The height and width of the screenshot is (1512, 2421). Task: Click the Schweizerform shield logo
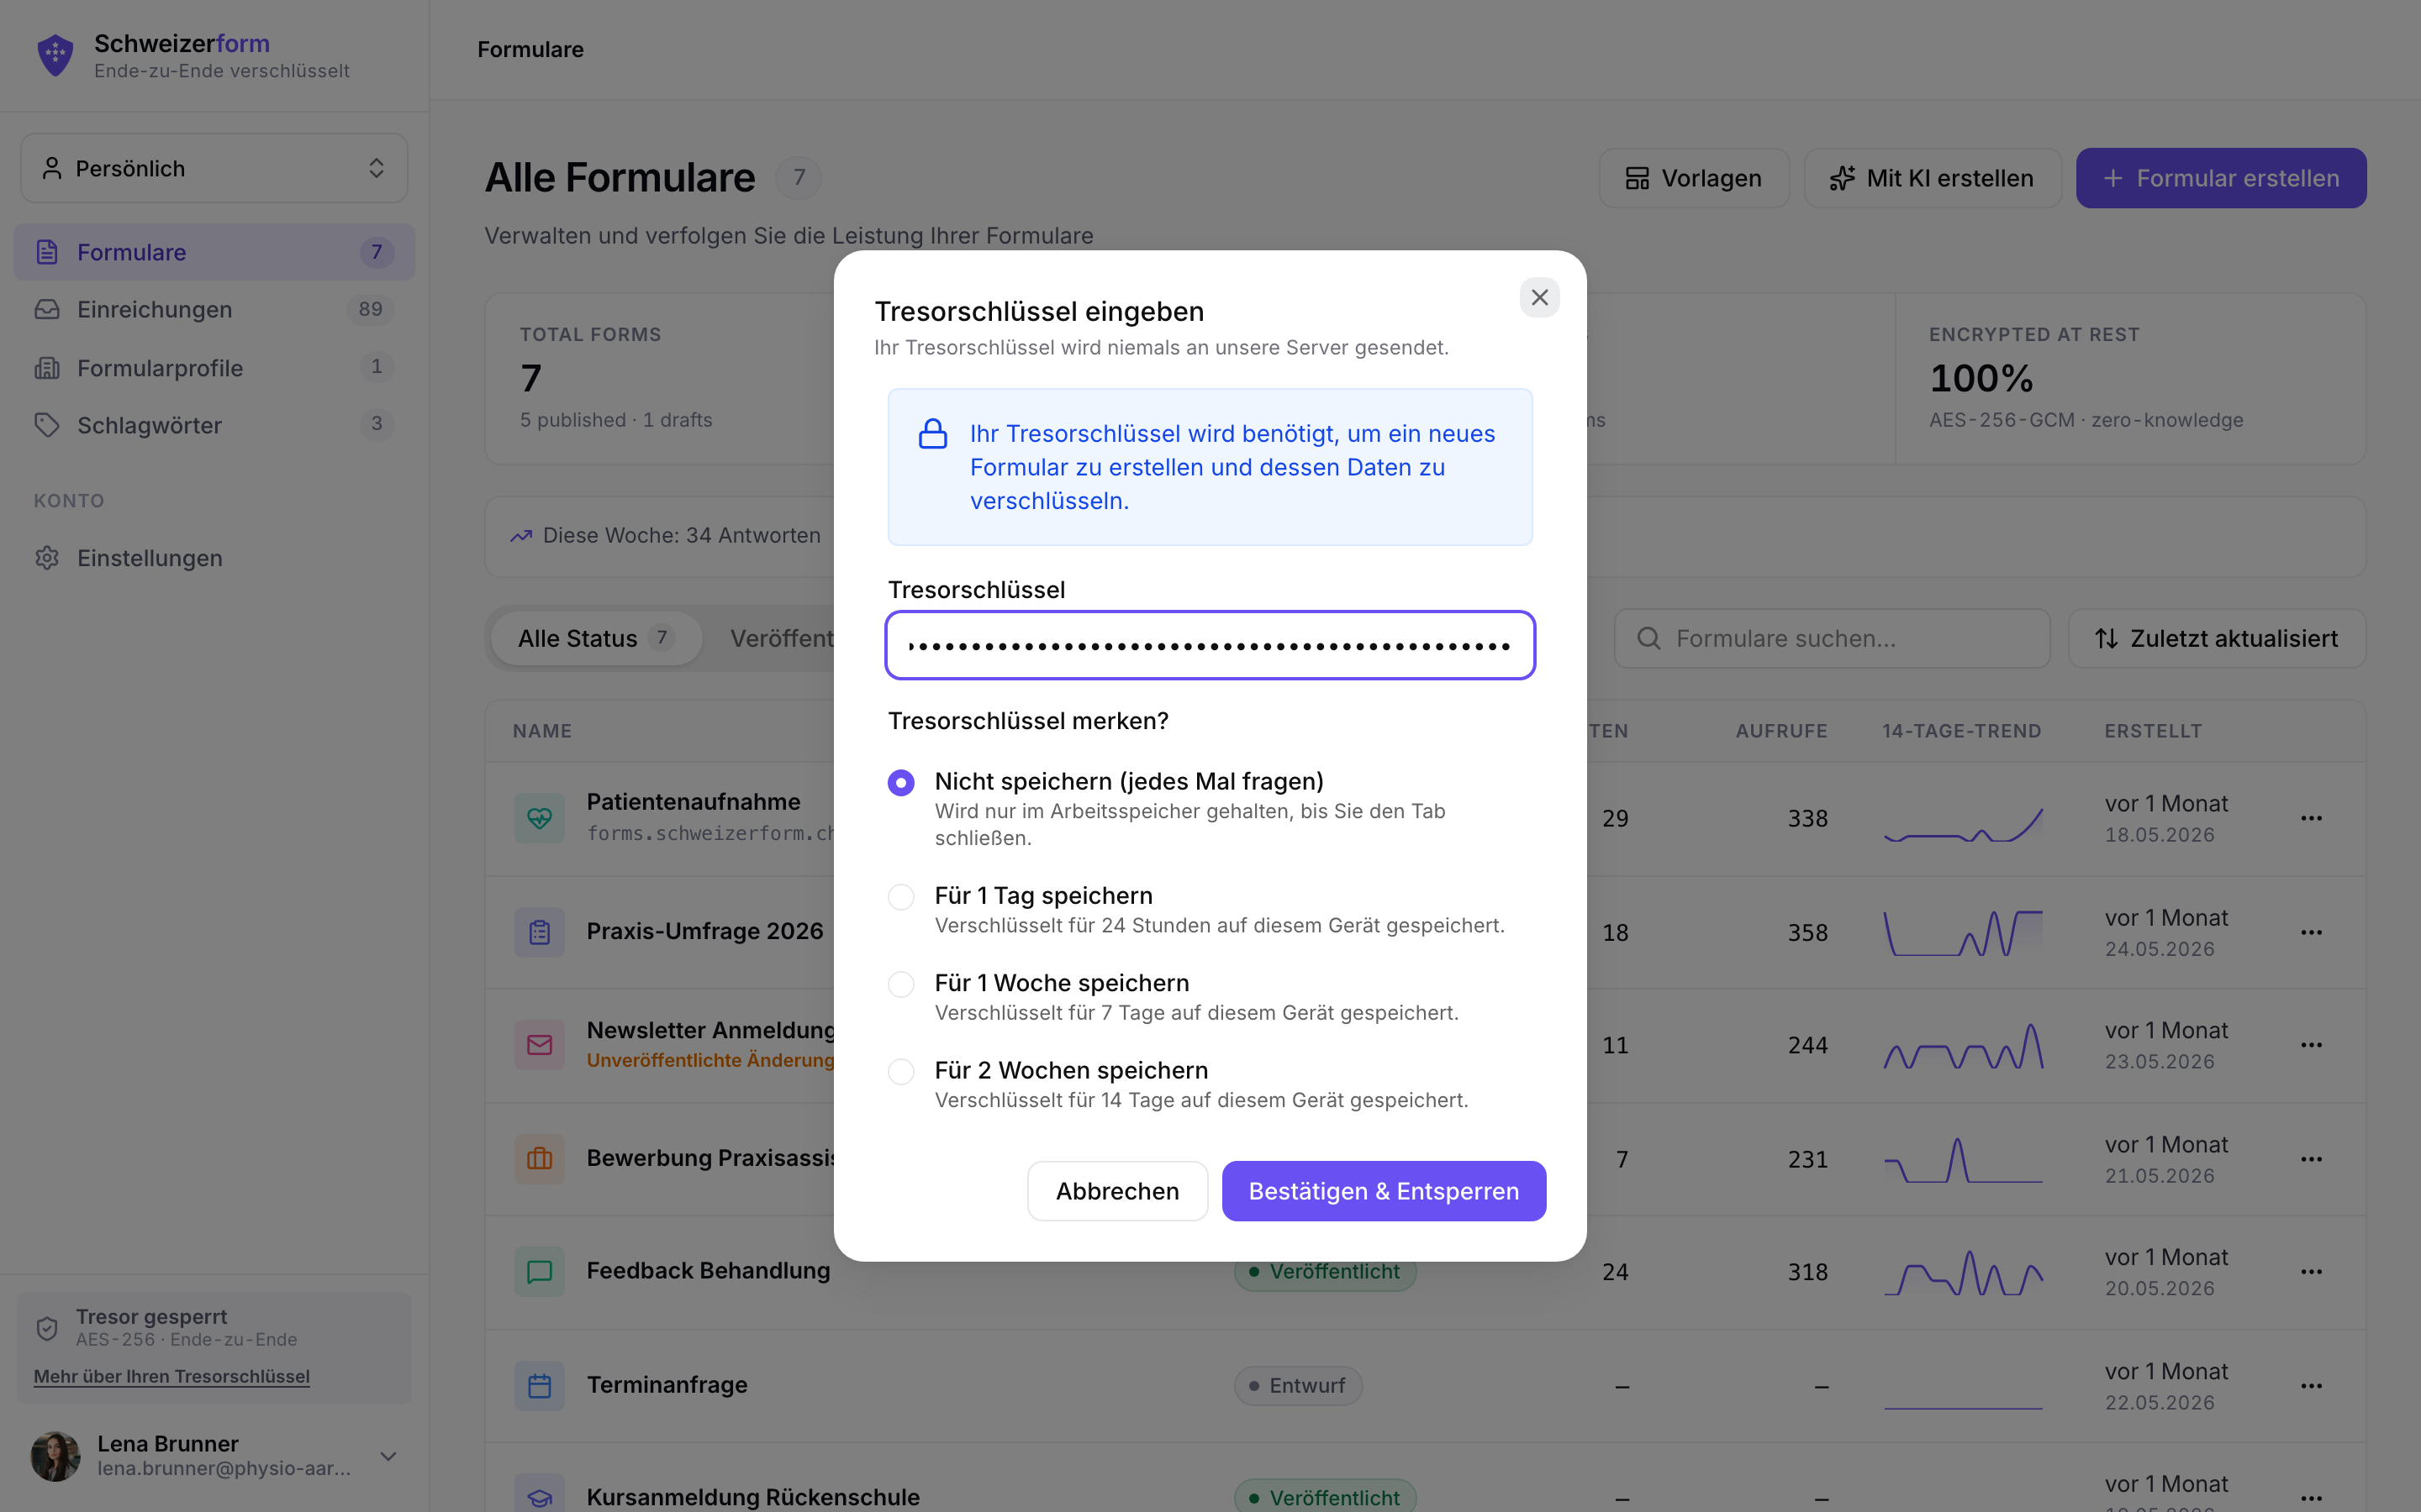[55, 55]
